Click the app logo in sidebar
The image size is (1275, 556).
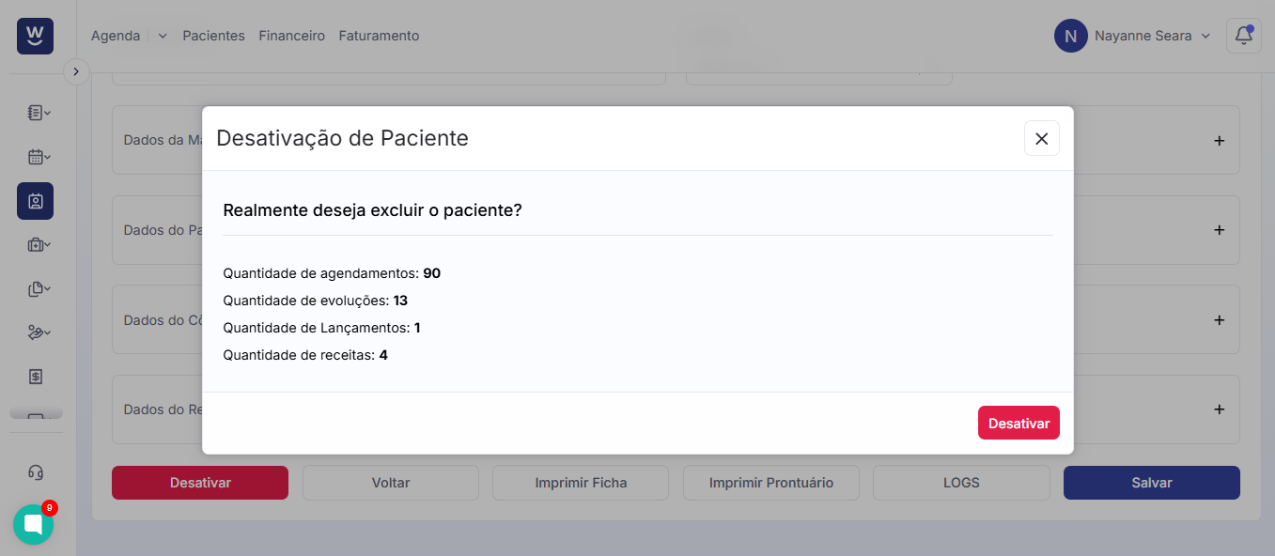(x=35, y=36)
